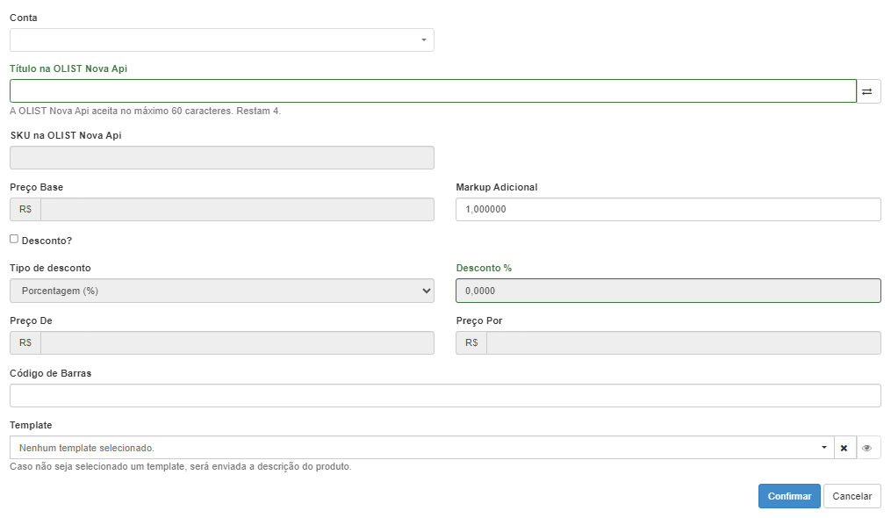Click the Cancelar button
891x518 pixels.
pyautogui.click(x=851, y=496)
